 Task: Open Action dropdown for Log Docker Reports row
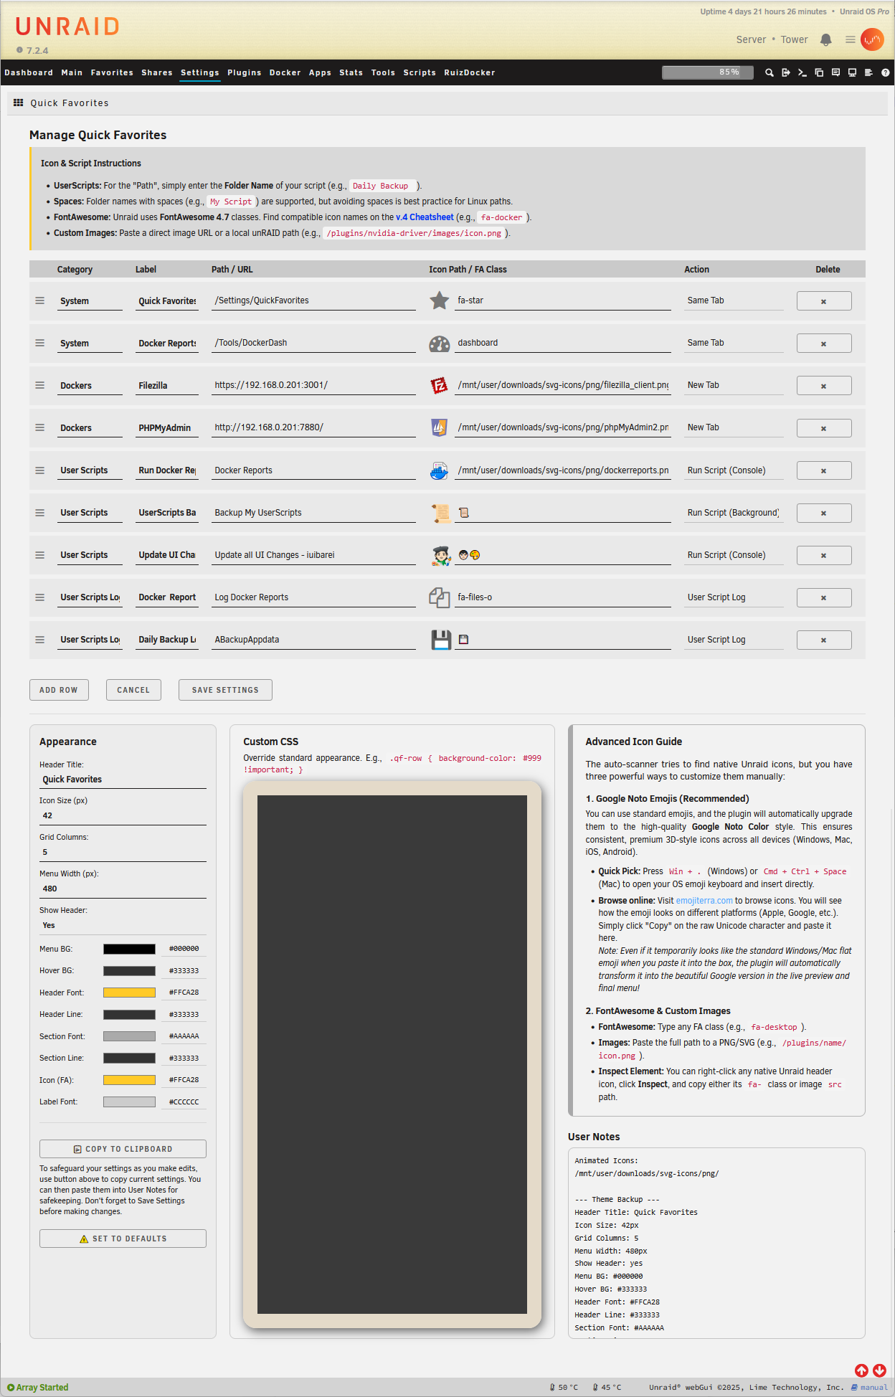pos(734,597)
